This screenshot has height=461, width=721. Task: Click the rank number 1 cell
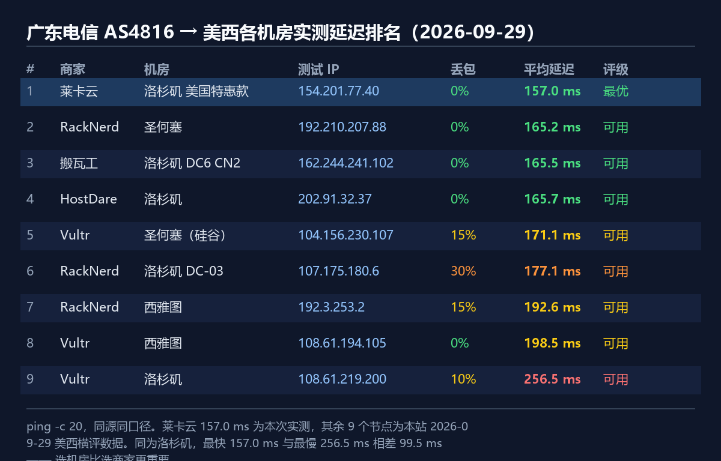[x=29, y=91]
